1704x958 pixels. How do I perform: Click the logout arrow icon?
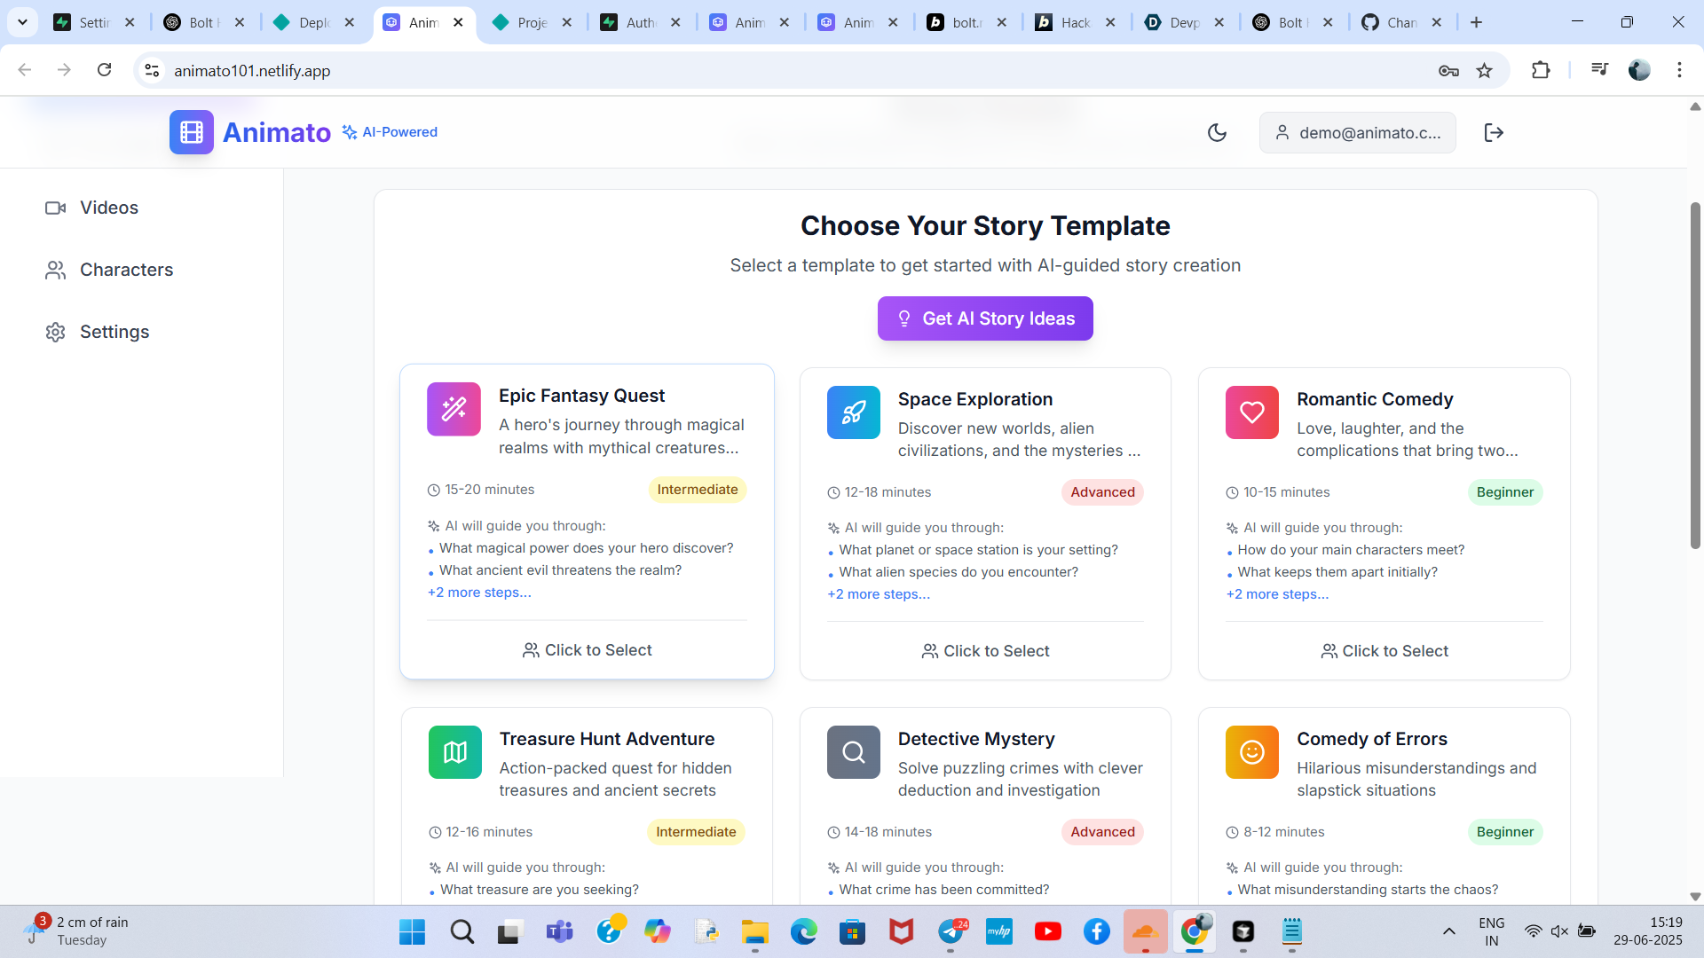[1494, 132]
